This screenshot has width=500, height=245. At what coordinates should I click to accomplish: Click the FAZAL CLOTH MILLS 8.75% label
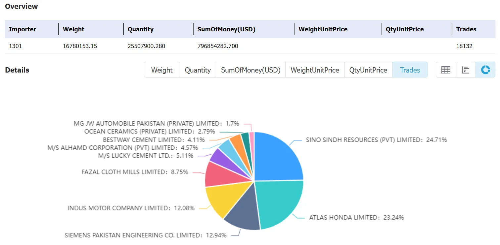pos(135,172)
